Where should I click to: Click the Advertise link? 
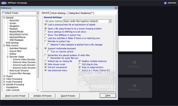coord(172,3)
